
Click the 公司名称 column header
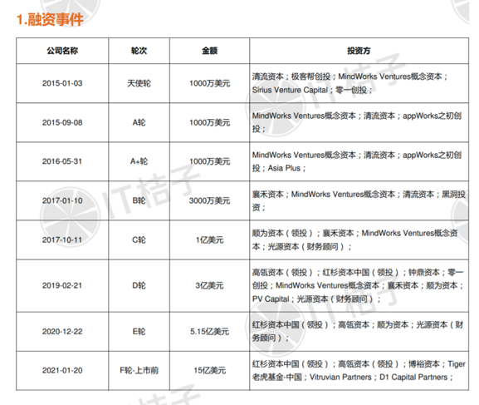coord(62,51)
